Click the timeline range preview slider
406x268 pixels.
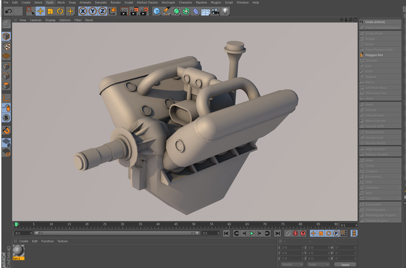click(117, 233)
